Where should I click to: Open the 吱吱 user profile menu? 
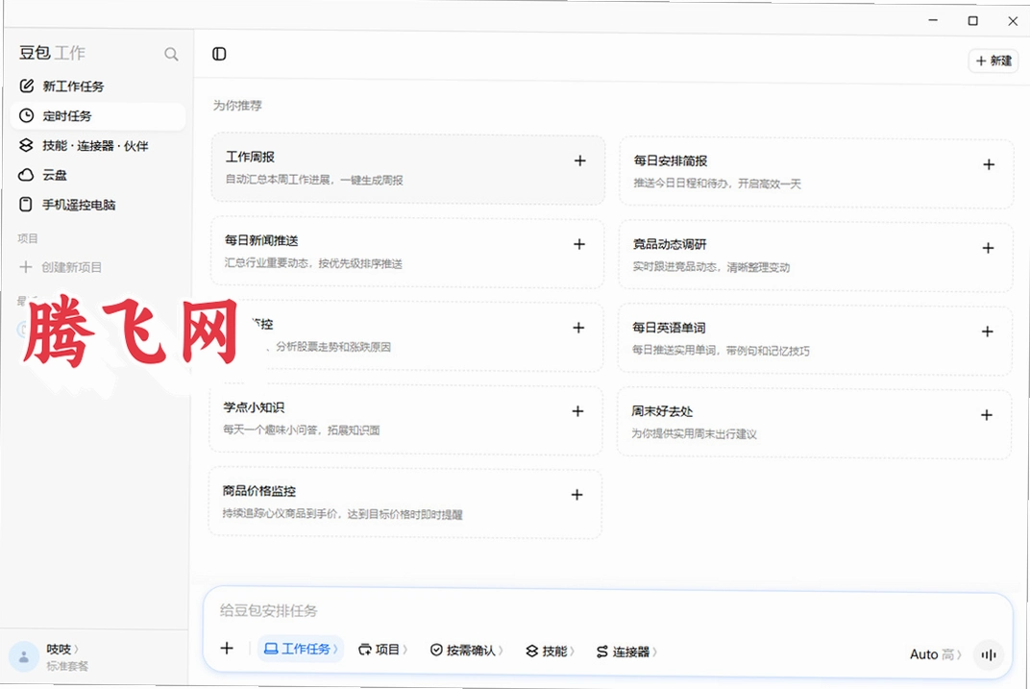pos(62,649)
